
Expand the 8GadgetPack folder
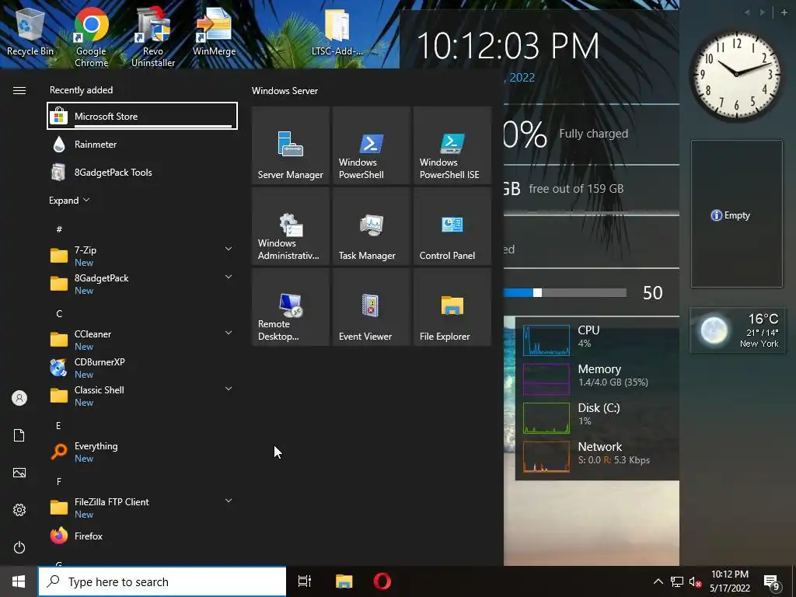[229, 277]
